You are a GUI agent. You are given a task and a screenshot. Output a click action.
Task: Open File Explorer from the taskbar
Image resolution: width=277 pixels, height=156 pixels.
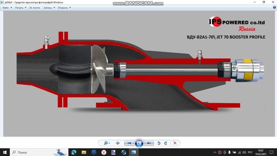(84, 152)
